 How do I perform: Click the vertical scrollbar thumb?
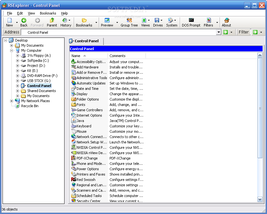pos(260,108)
